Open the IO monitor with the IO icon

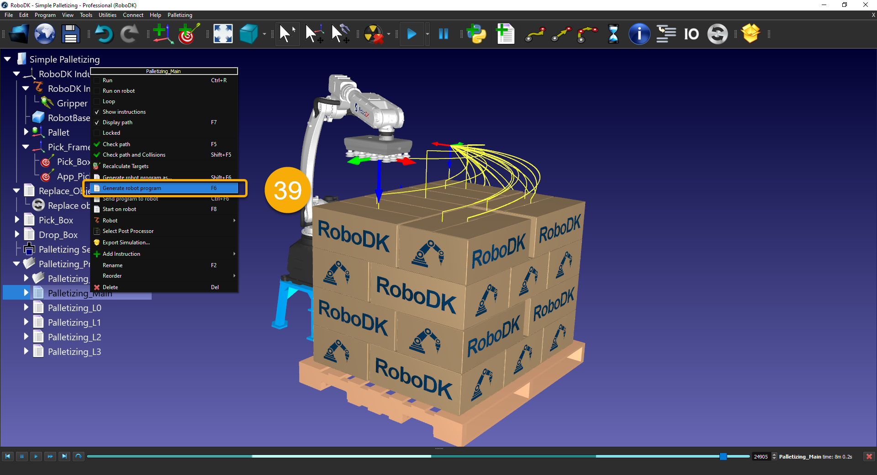[691, 33]
